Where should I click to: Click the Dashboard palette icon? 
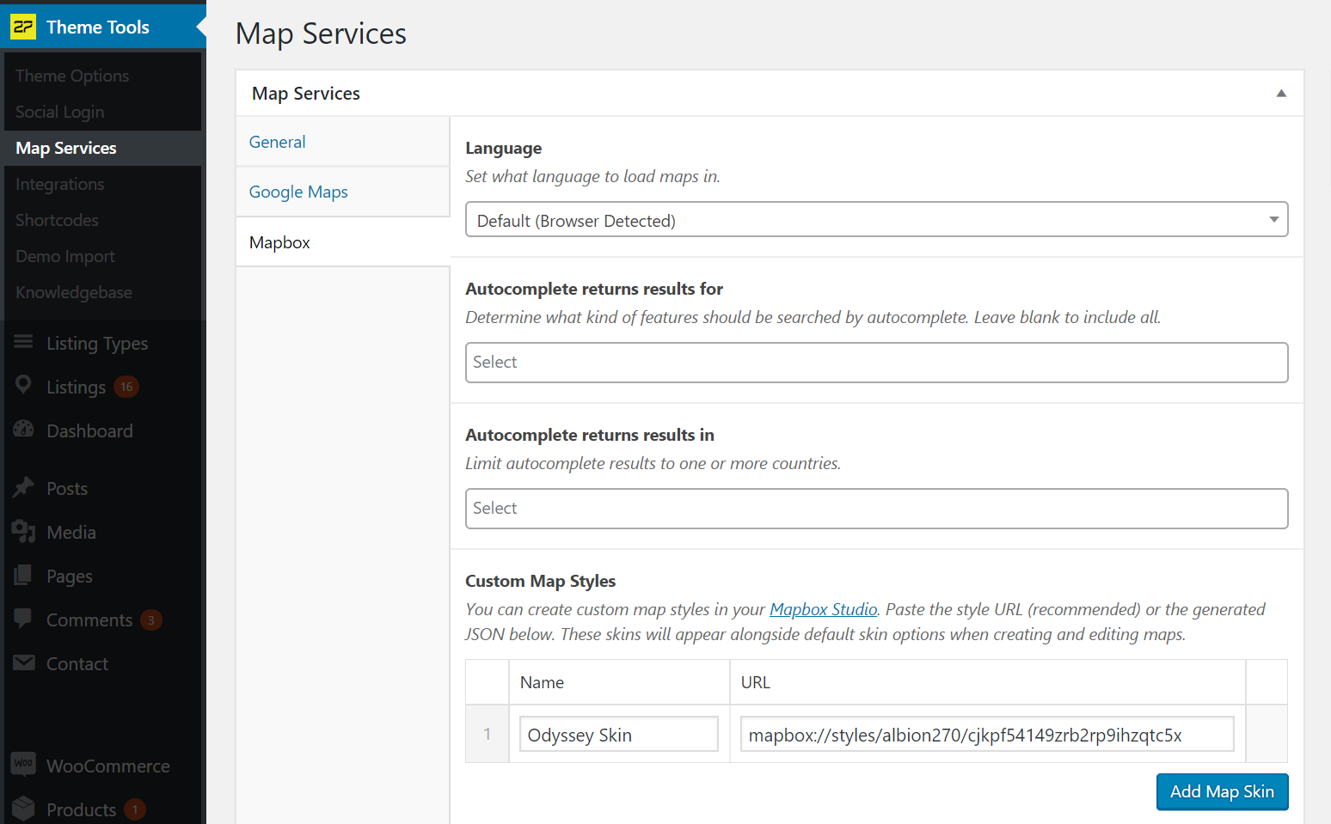(23, 430)
